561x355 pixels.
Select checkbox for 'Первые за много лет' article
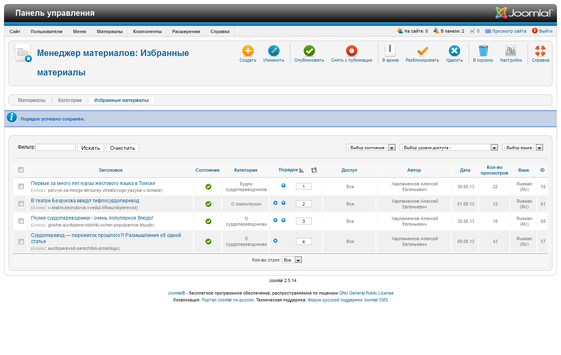pyautogui.click(x=21, y=187)
